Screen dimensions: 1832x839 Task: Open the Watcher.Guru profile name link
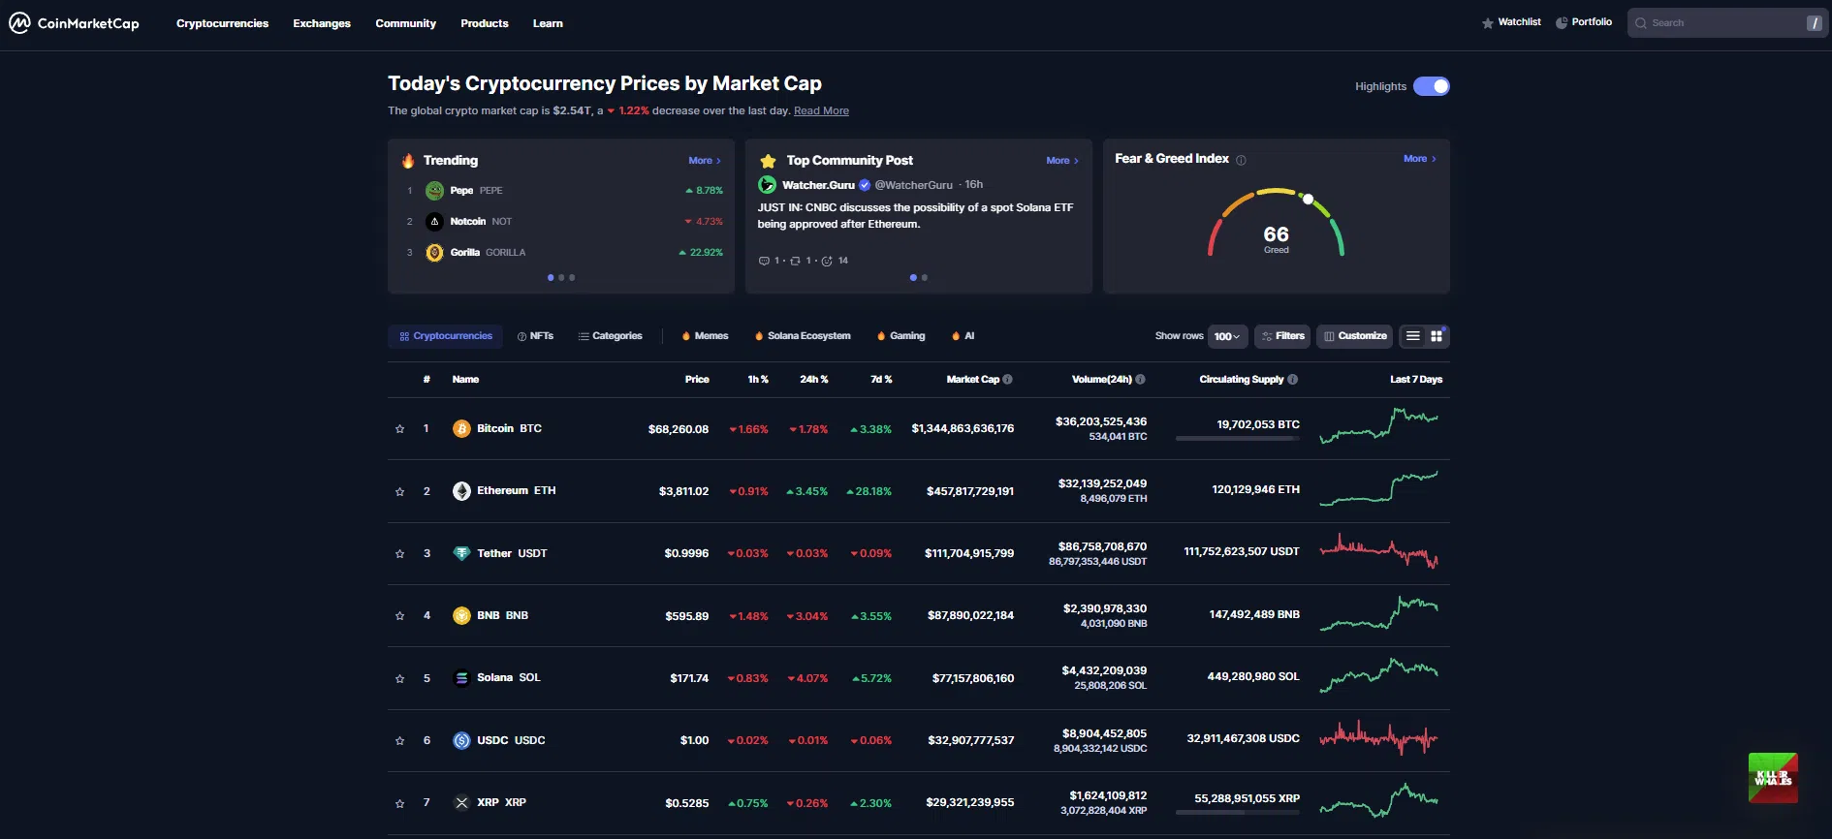[x=818, y=185]
